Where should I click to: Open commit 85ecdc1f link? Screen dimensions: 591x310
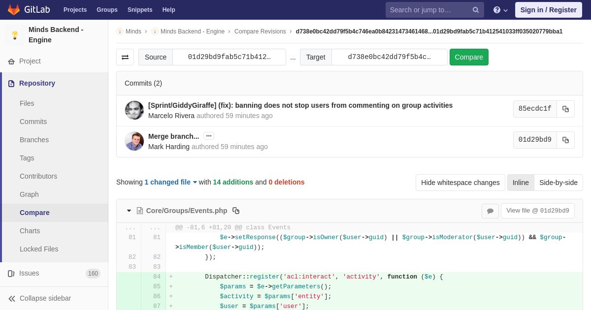(535, 109)
